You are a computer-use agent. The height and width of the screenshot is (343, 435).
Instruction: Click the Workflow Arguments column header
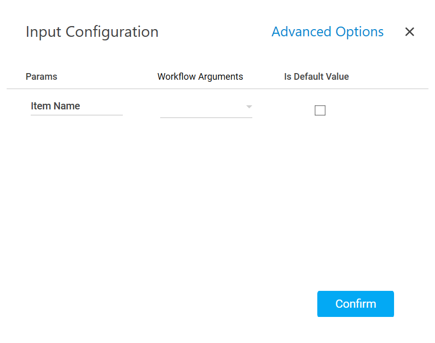pos(200,77)
